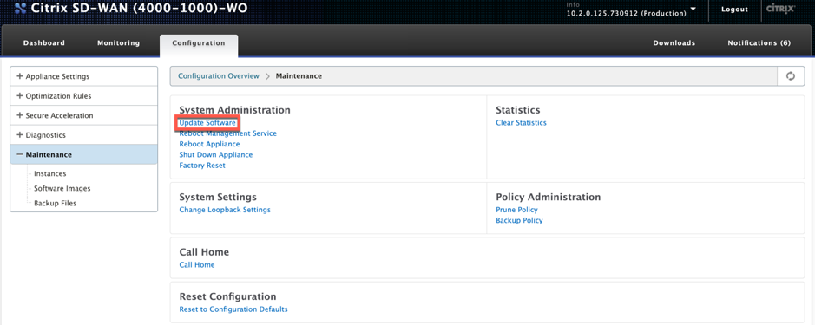Click the Prune Policy link
Screen dimensions: 815x325
pyautogui.click(x=516, y=210)
